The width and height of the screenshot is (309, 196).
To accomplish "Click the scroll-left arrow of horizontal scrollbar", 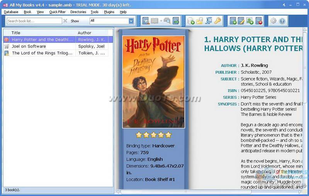I will tap(118, 191).
